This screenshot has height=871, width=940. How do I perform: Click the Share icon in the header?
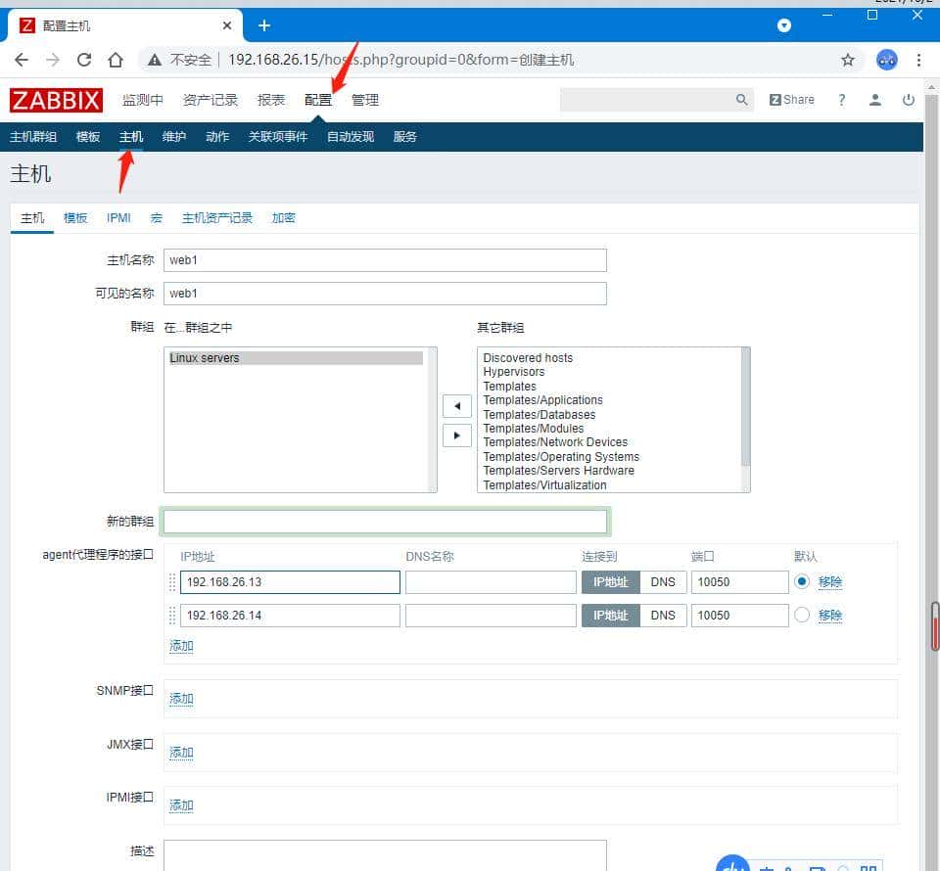pos(791,99)
